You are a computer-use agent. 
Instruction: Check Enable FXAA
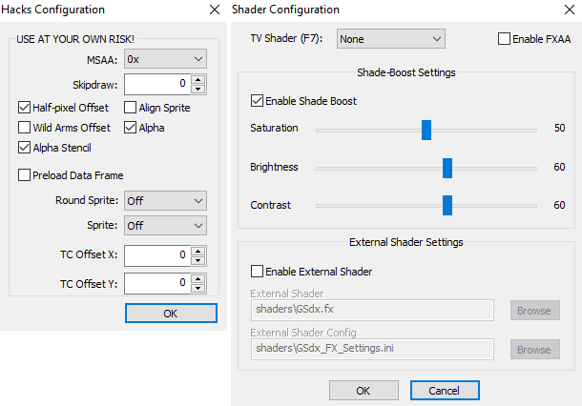tap(505, 39)
